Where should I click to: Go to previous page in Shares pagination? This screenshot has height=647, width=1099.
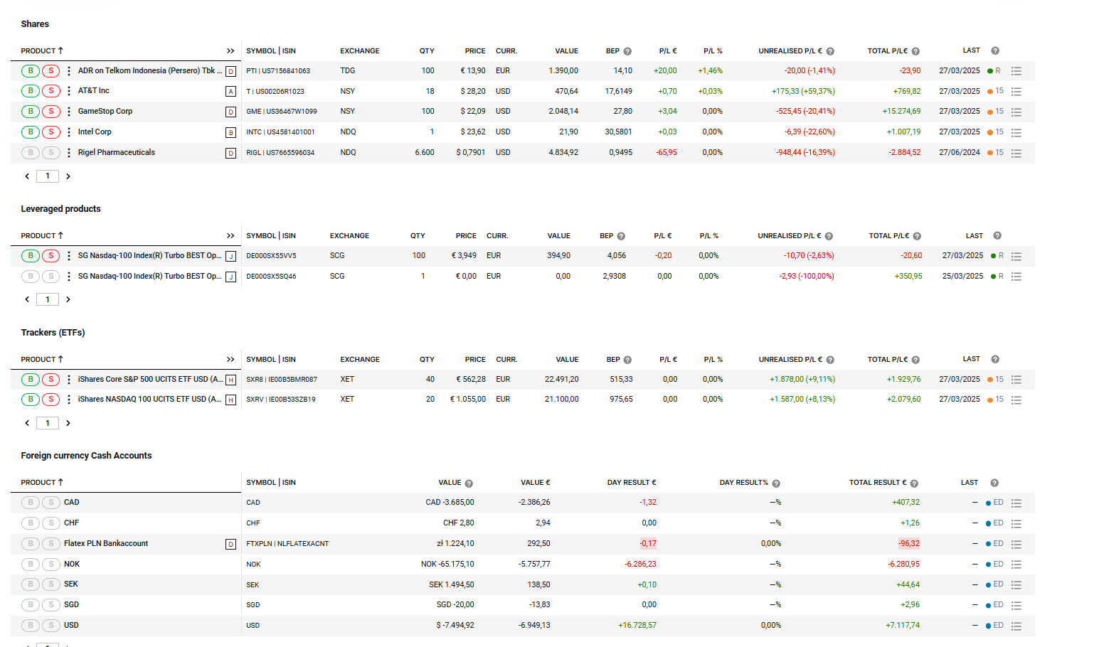tap(27, 176)
